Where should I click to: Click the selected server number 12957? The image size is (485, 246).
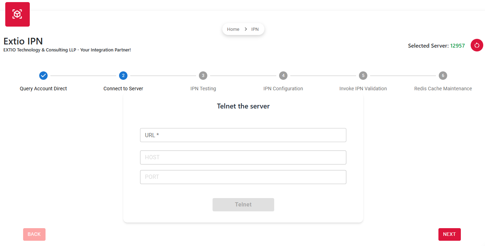click(x=458, y=45)
